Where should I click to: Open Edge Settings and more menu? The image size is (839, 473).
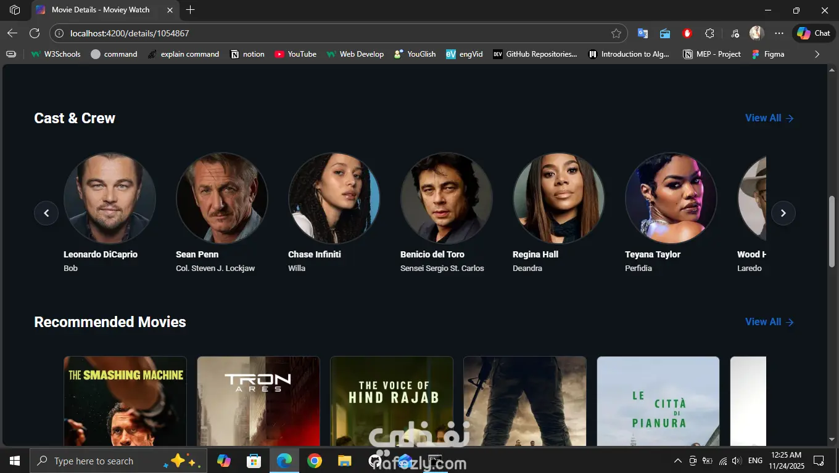(x=779, y=33)
